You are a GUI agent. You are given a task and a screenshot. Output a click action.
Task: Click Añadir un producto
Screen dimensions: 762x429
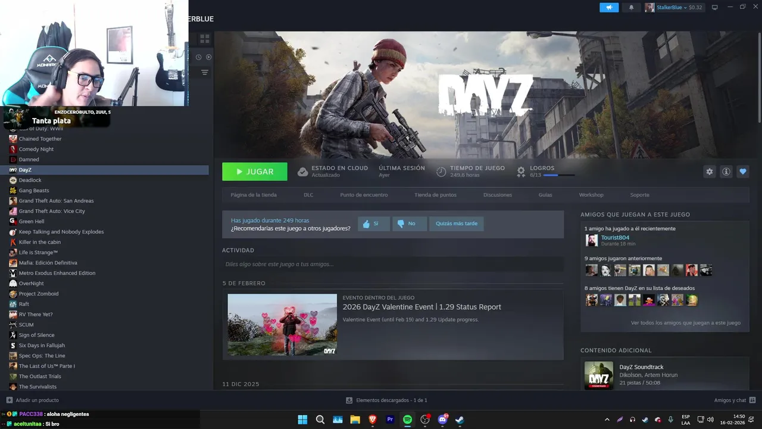coord(33,400)
